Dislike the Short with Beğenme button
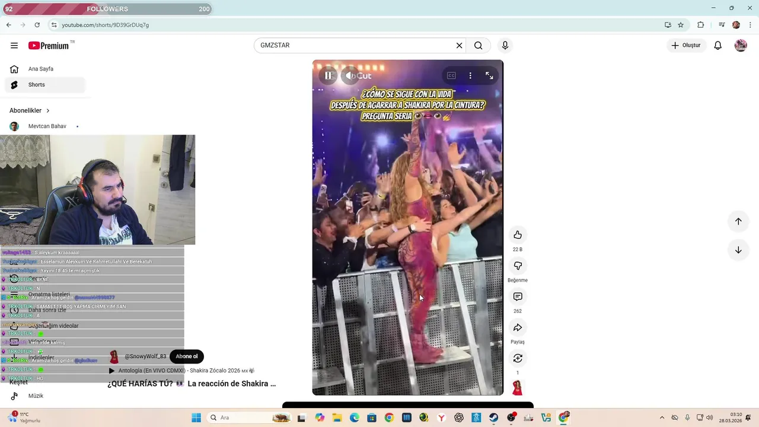 (518, 266)
